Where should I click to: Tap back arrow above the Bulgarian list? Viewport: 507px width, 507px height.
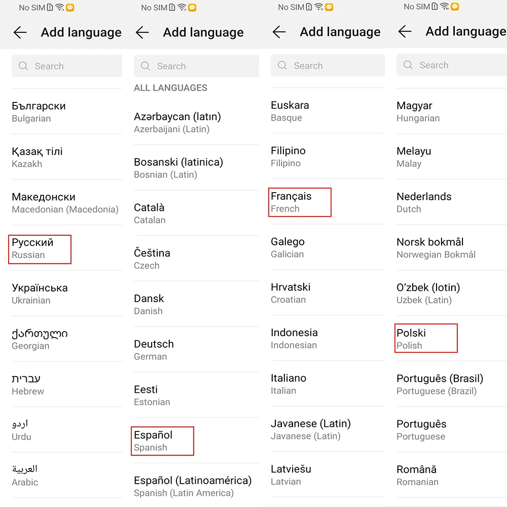[x=20, y=32]
